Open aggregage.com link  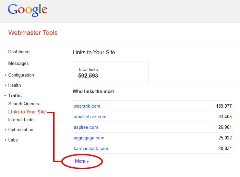pyautogui.click(x=89, y=138)
